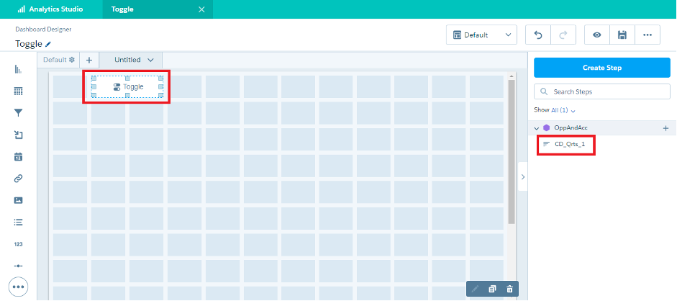Preview dashboard with the eye icon
Image resolution: width=677 pixels, height=301 pixels.
[597, 35]
